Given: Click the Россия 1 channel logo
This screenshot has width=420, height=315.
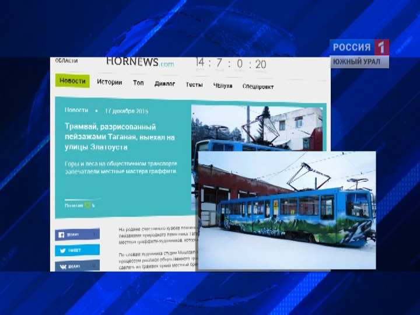Looking at the screenshot, I should click(359, 47).
